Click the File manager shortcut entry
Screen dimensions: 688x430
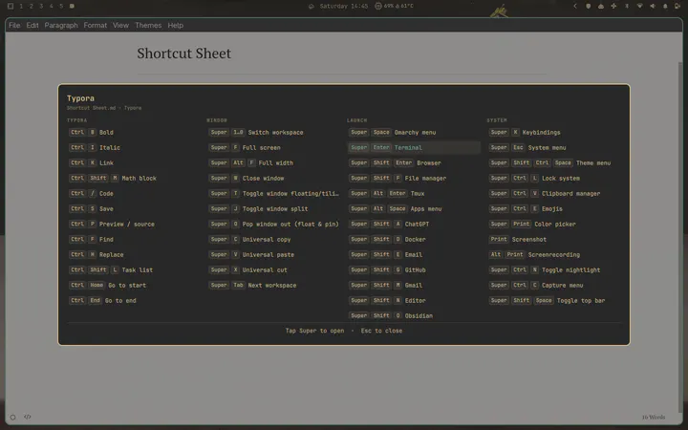398,178
